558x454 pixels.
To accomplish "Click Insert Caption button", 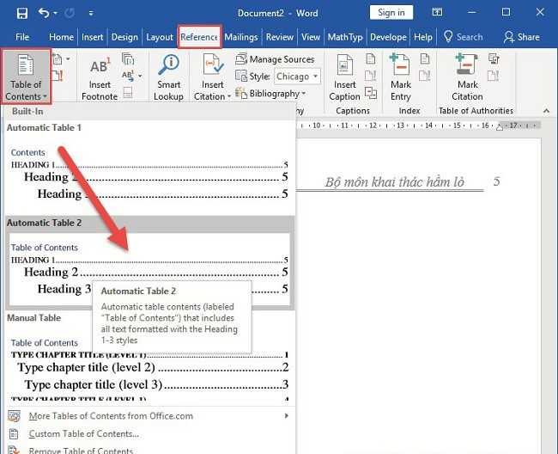I will [x=345, y=77].
